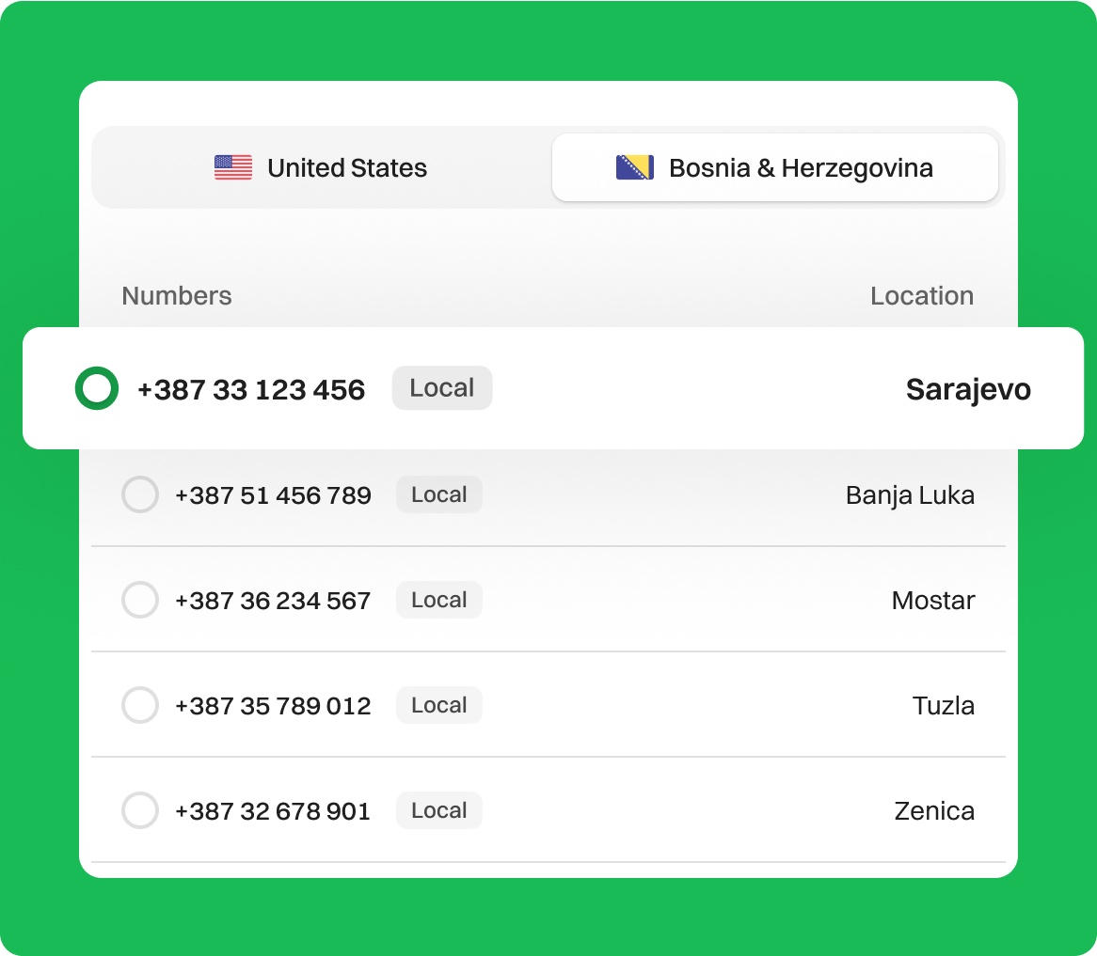Click the Banja Luka location label
This screenshot has width=1097, height=956.
click(910, 495)
